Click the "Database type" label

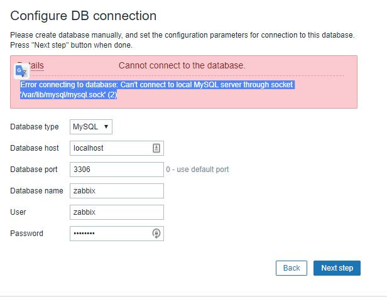pos(35,127)
